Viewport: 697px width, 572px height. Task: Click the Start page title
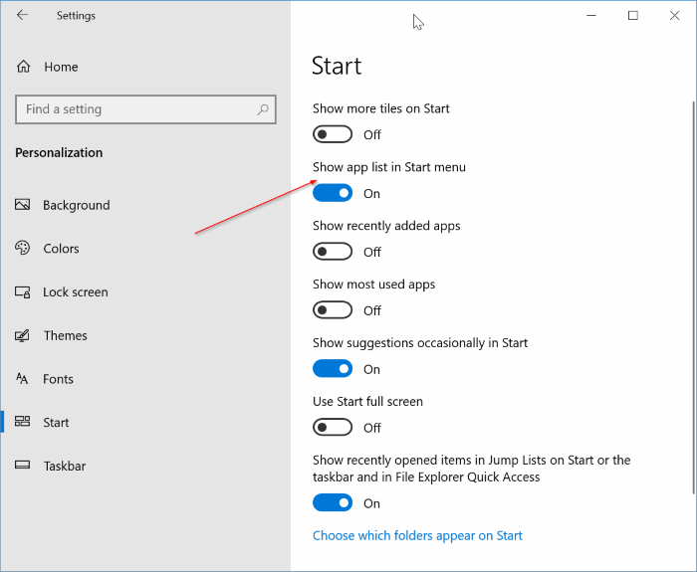[337, 66]
